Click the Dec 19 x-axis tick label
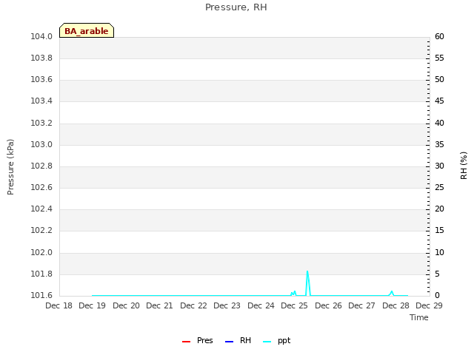This screenshot has height=355, width=474. point(92,305)
